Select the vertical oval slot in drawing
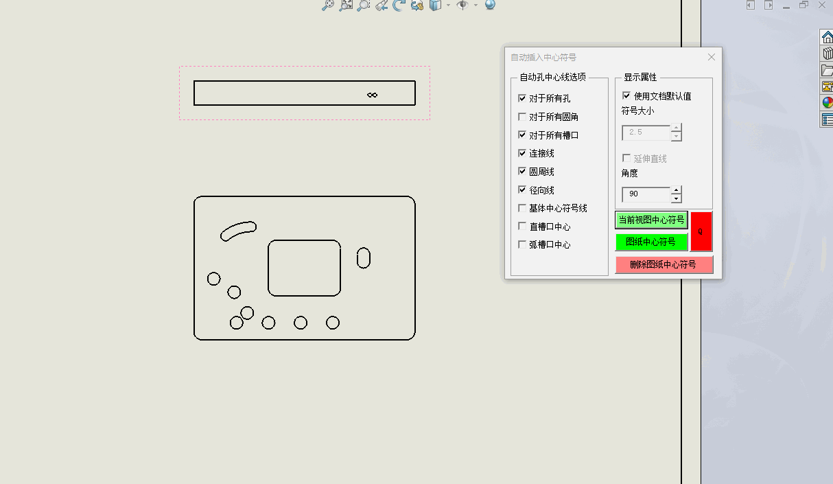The height and width of the screenshot is (484, 833). [x=364, y=257]
